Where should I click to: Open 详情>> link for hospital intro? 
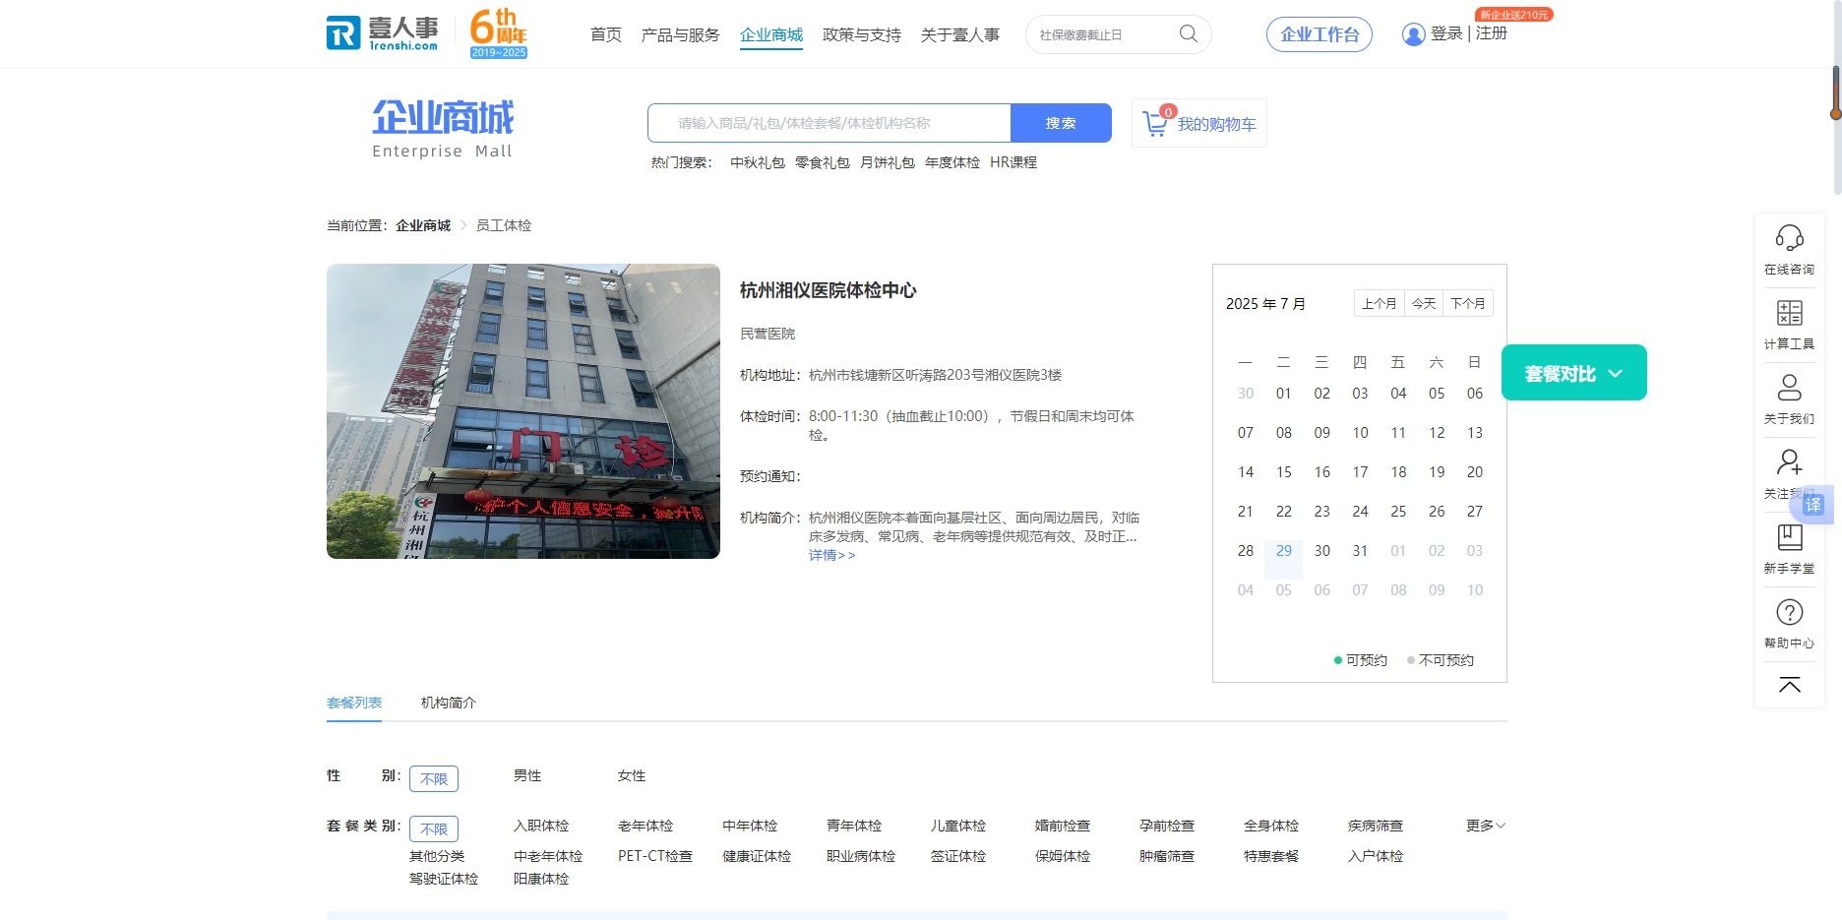(x=832, y=555)
